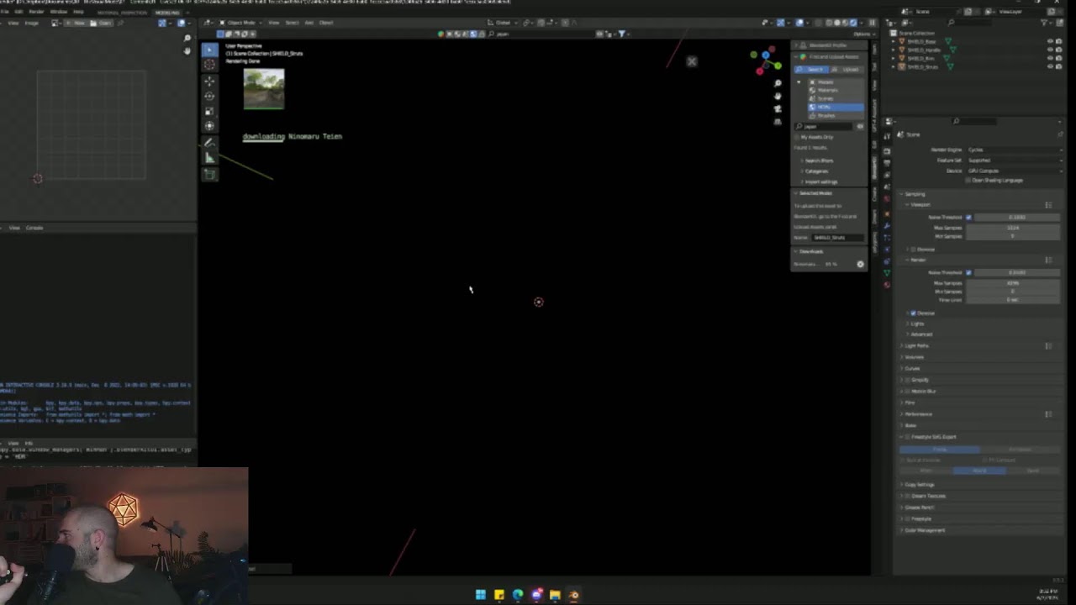Hide SHIELD_Base in viewport via eye icon
1076x605 pixels.
coord(1049,41)
